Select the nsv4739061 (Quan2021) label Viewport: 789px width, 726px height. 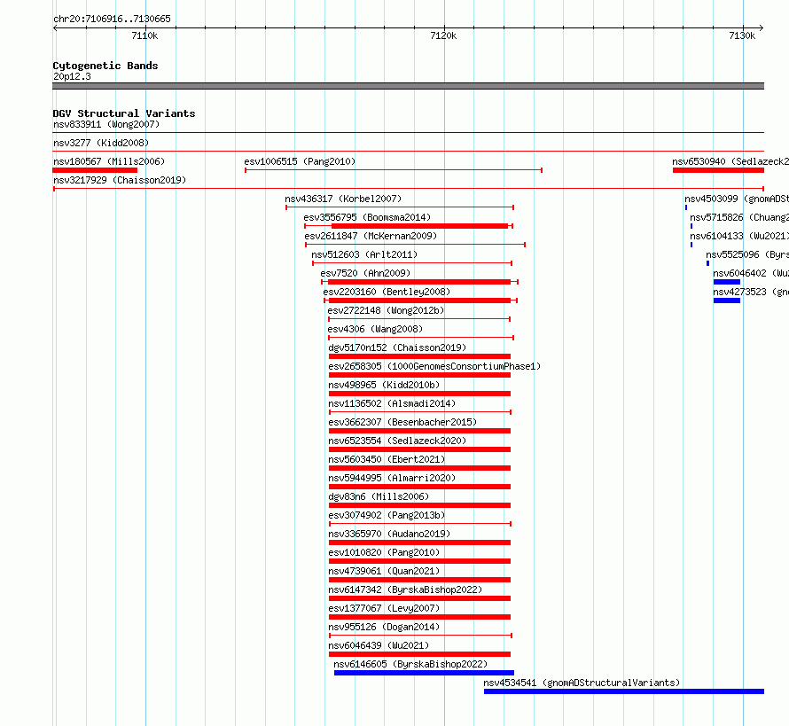(384, 571)
